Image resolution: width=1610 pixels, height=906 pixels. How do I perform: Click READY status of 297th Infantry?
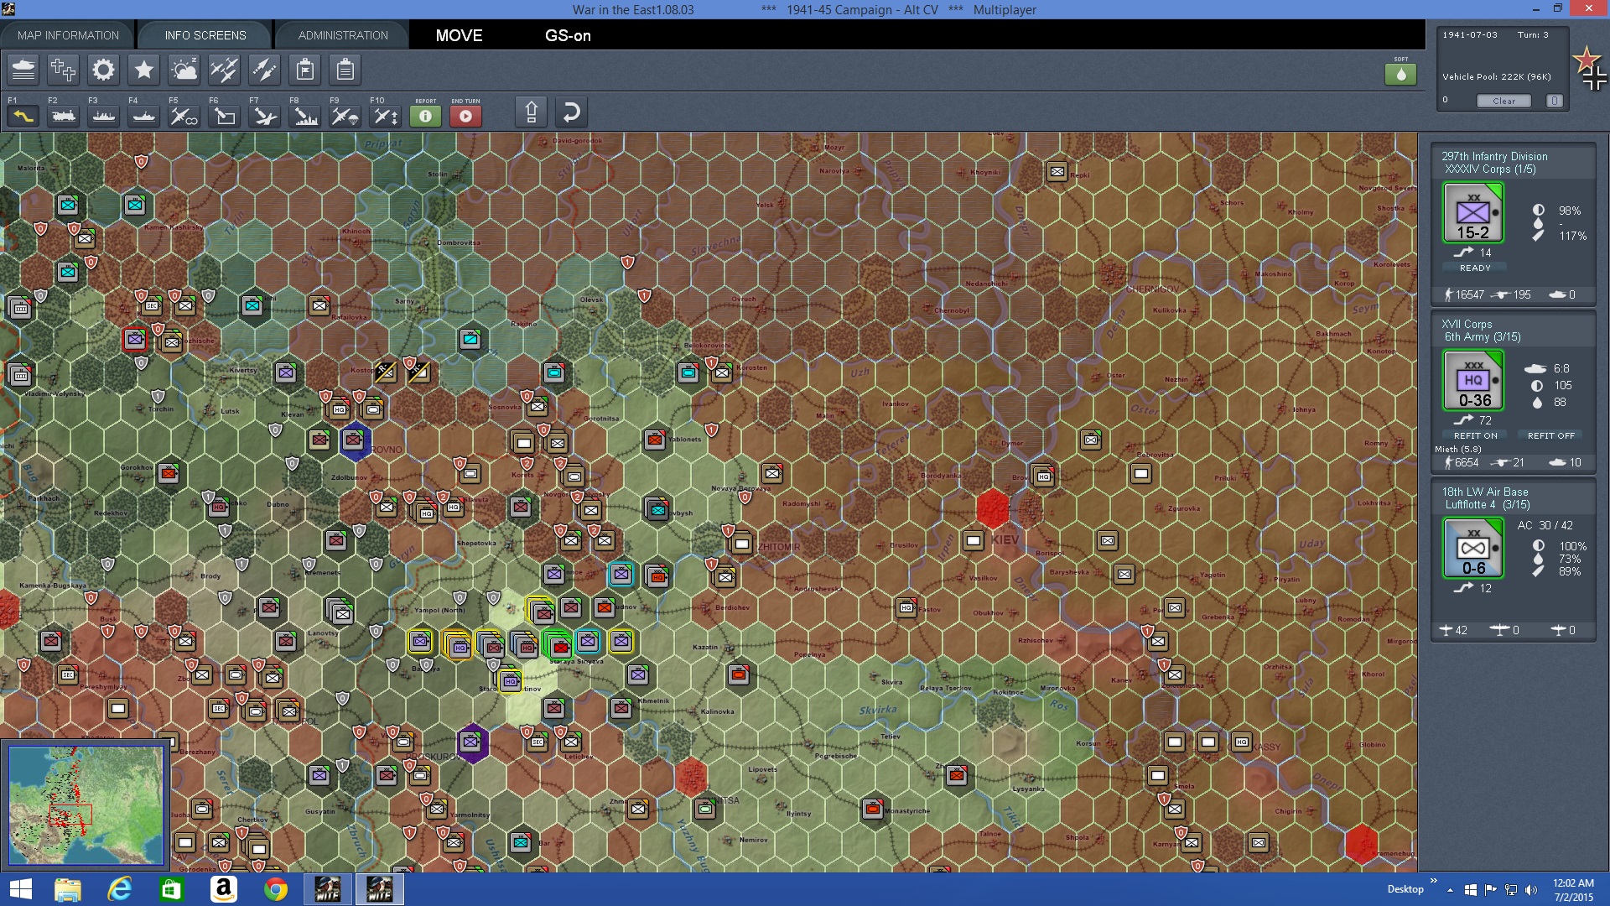(x=1475, y=268)
